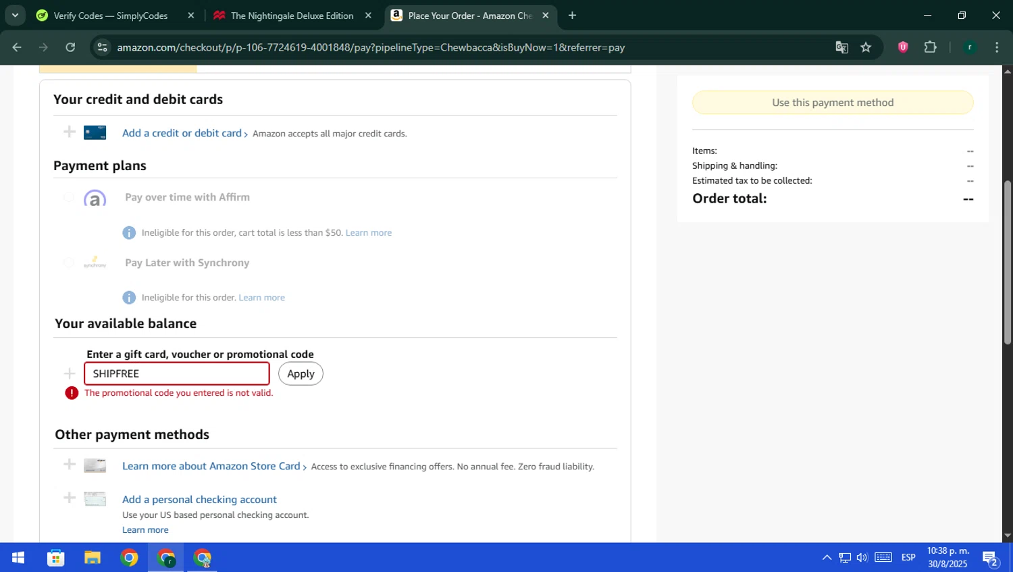Click the touch keyboard tray icon
The width and height of the screenshot is (1013, 572).
[x=883, y=558]
